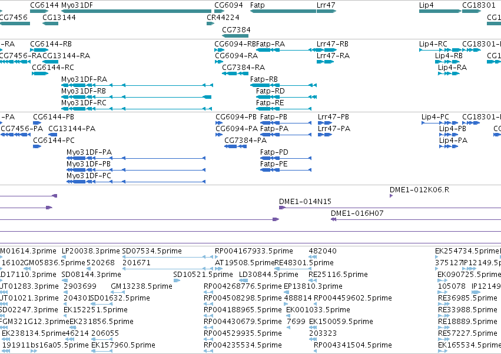This screenshot has height=354, width=501.
Task: Select transcript CG13144-RA
Action: tap(51, 62)
